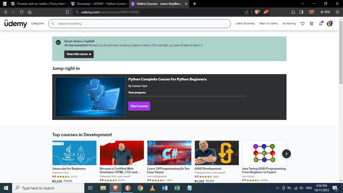This screenshot has width=343, height=193.
Task: Open the Windows notification center
Action: point(335,188)
